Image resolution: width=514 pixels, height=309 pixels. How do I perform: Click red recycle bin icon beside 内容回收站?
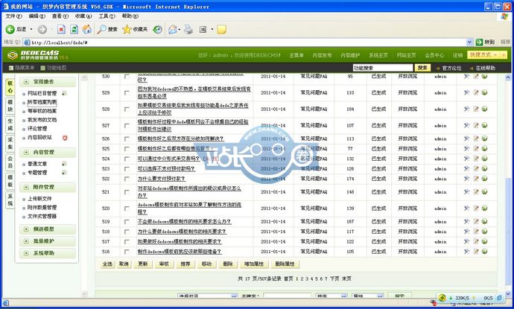tap(65, 138)
